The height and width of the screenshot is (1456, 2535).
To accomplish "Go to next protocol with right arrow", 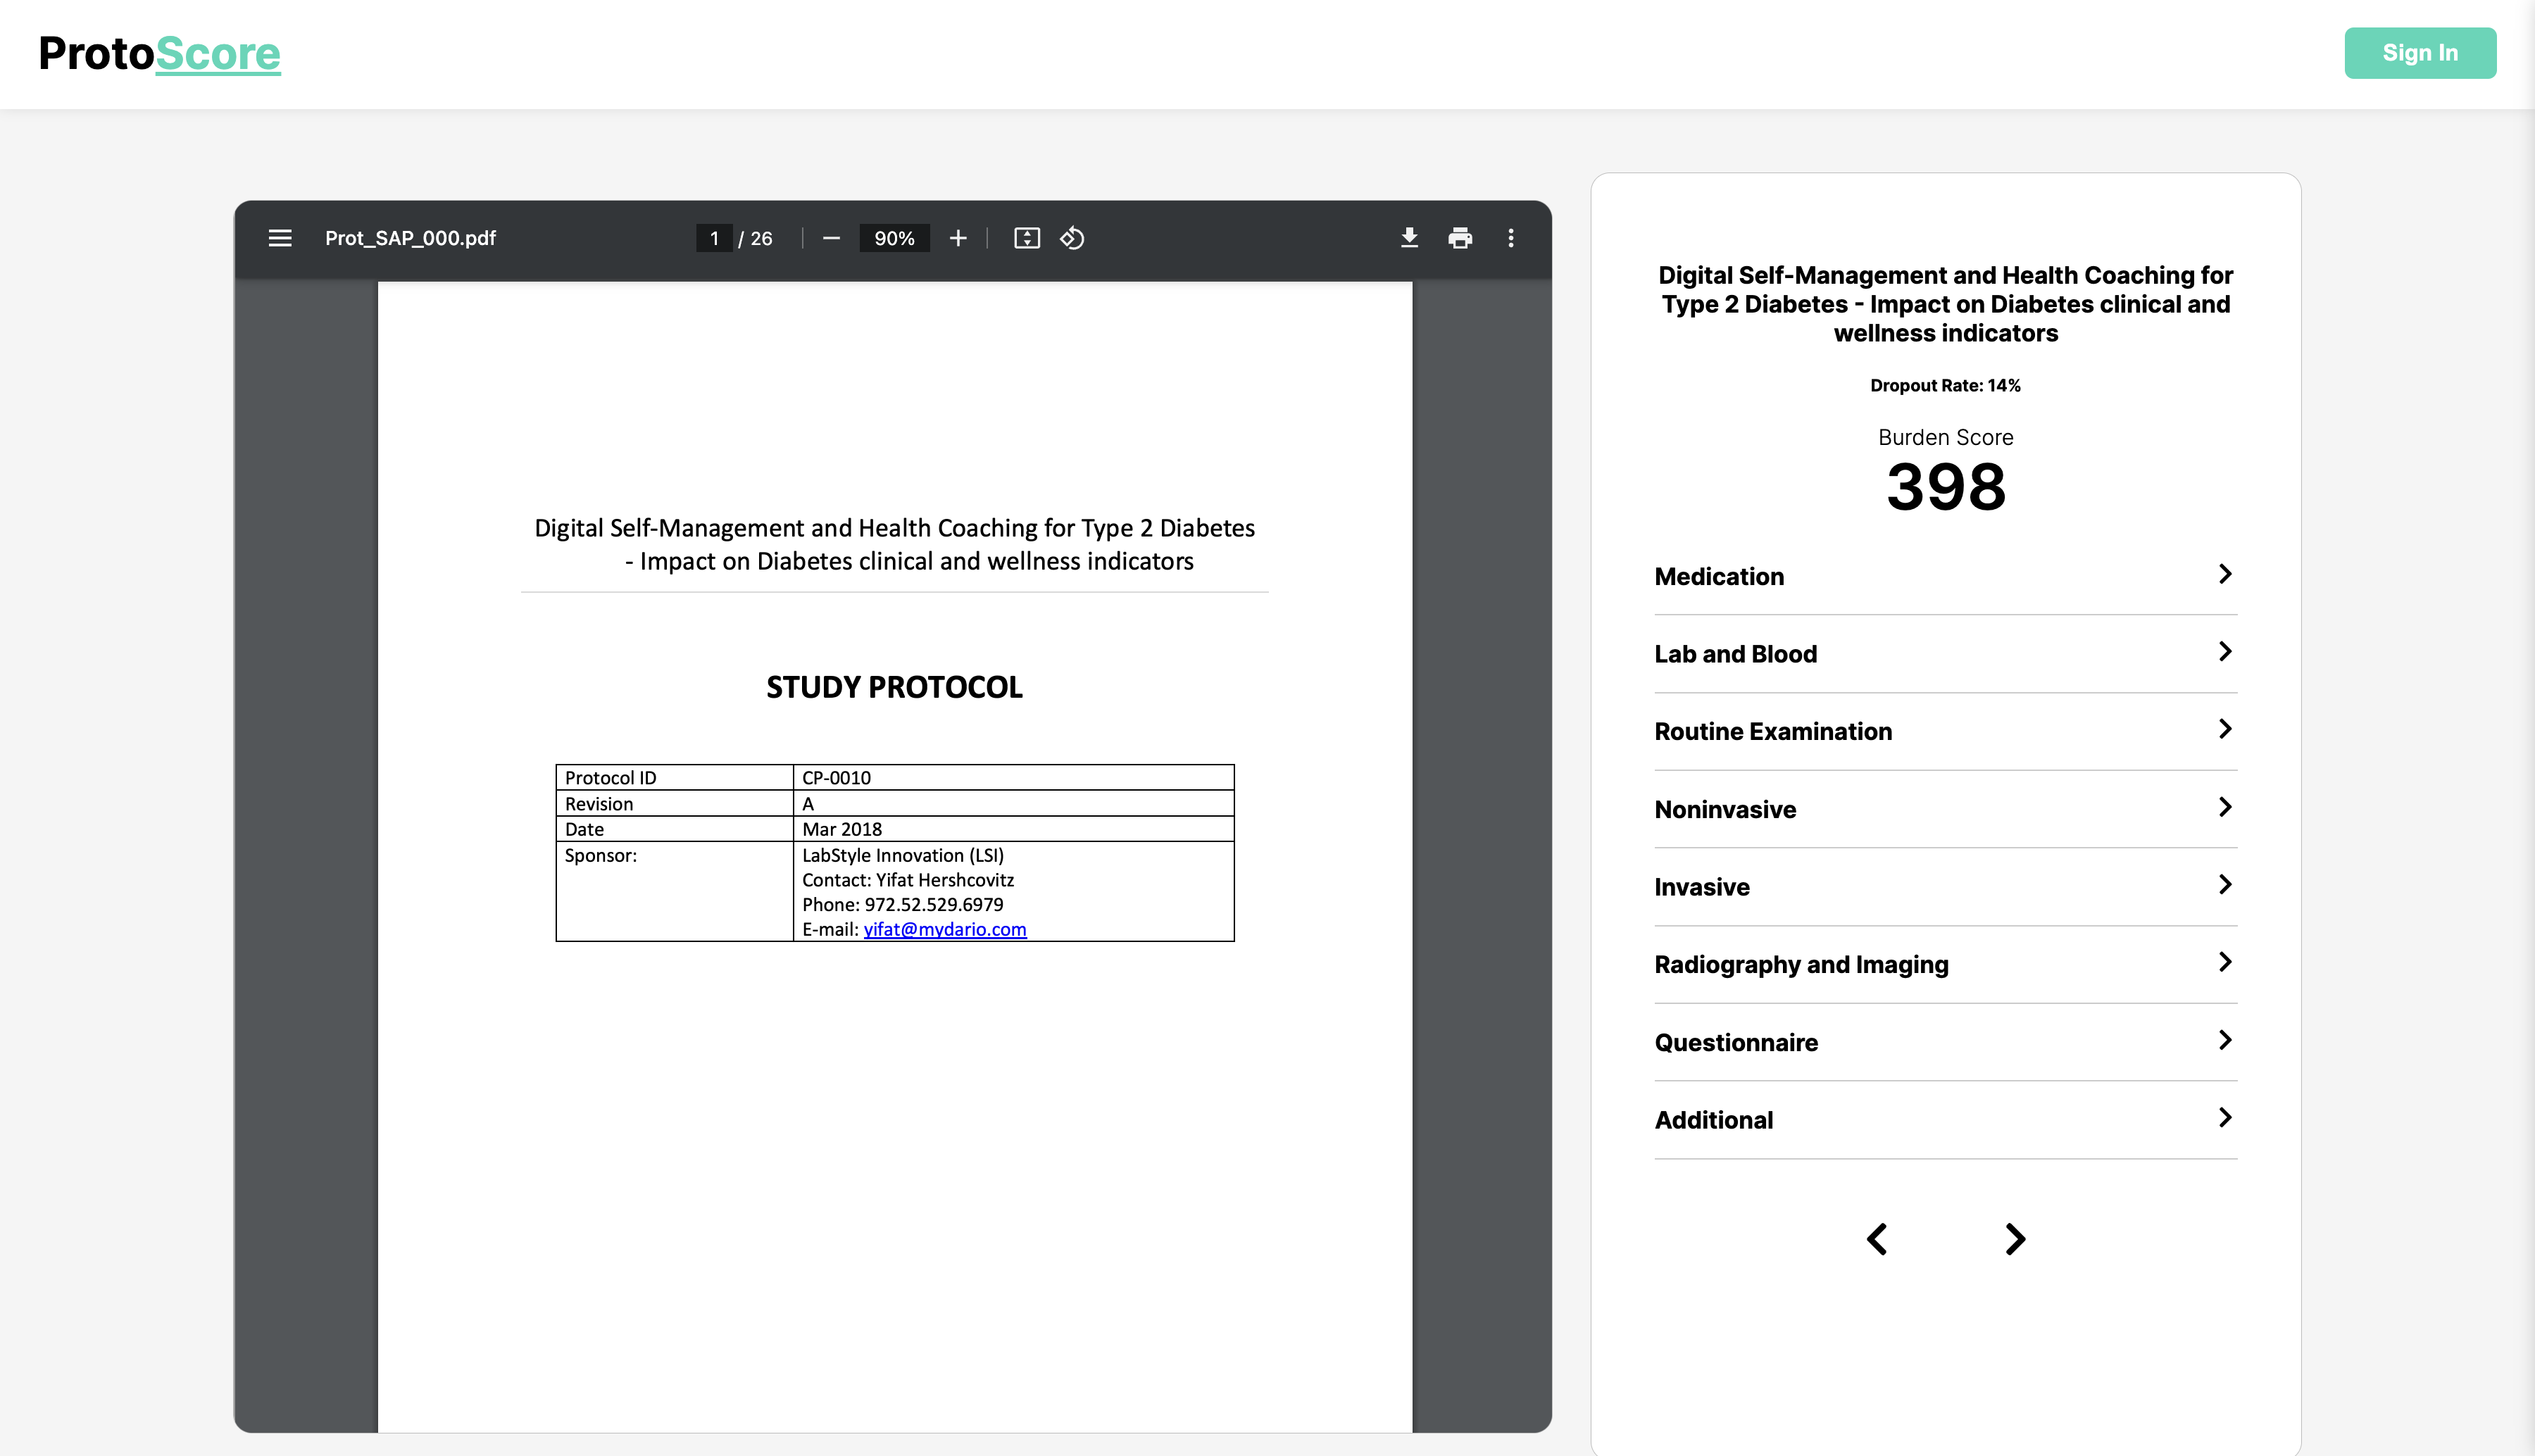I will (2015, 1239).
